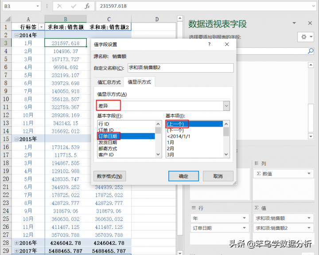Select 发货日期 in base field list
The height and width of the screenshot is (255, 319).
coord(126,143)
